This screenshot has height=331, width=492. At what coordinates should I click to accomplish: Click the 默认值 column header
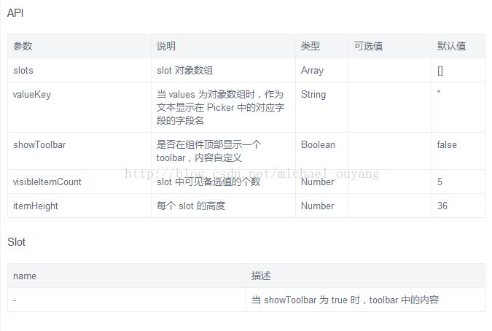pyautogui.click(x=451, y=46)
